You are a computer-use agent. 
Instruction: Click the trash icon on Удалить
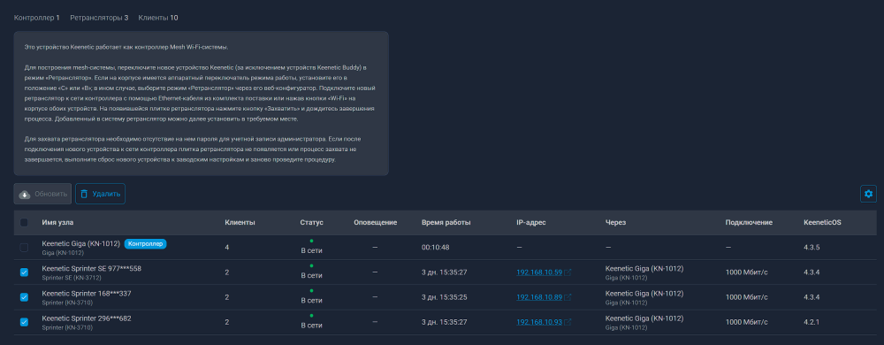pos(84,194)
